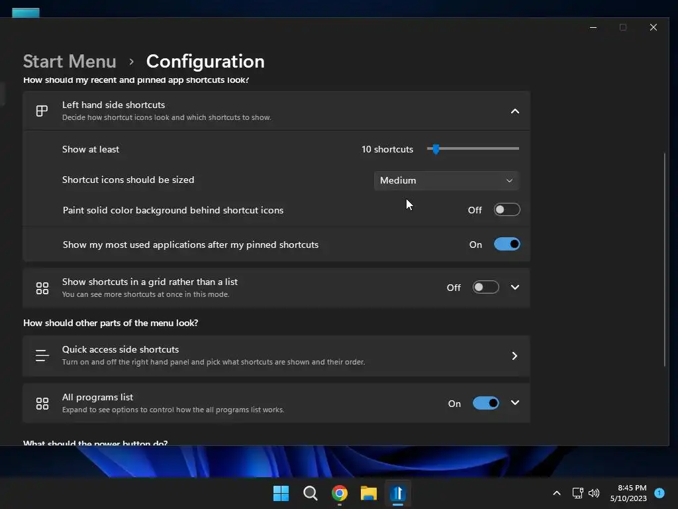Viewport: 678px width, 509px height.
Task: Close the Start11 configuration window
Action: pos(654,27)
